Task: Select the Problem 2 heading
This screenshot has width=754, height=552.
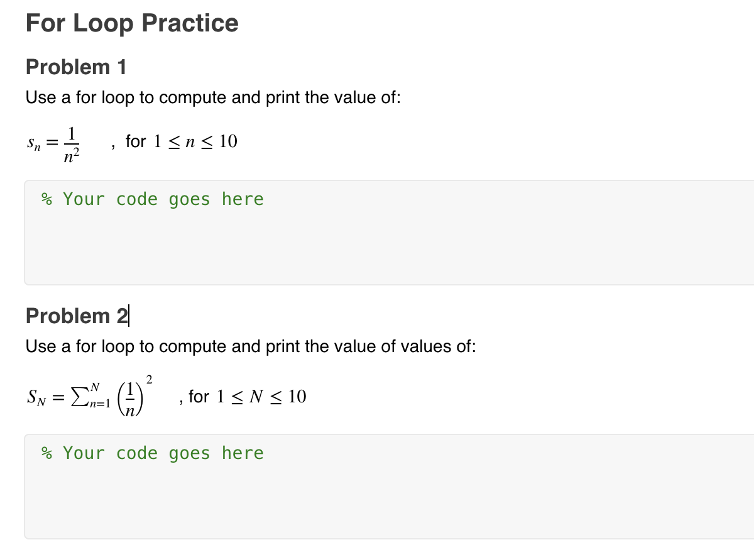Action: tap(77, 316)
